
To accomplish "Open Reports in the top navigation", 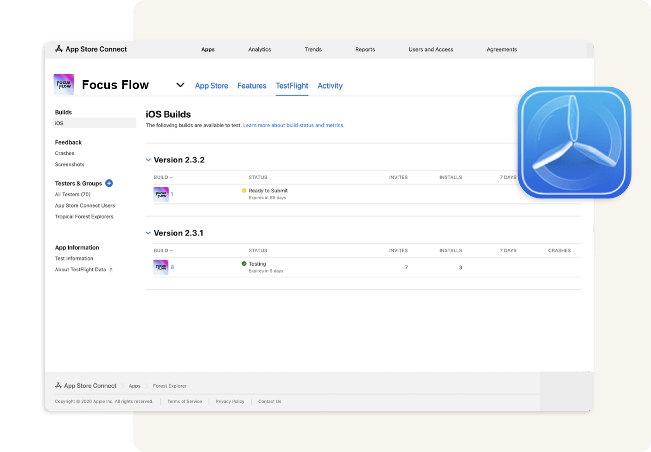I will 365,50.
